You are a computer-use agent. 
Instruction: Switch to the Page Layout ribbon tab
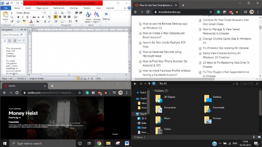pos(42,8)
